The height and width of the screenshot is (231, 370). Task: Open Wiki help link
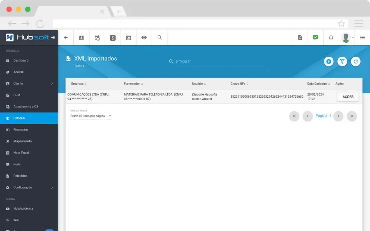tap(29, 220)
